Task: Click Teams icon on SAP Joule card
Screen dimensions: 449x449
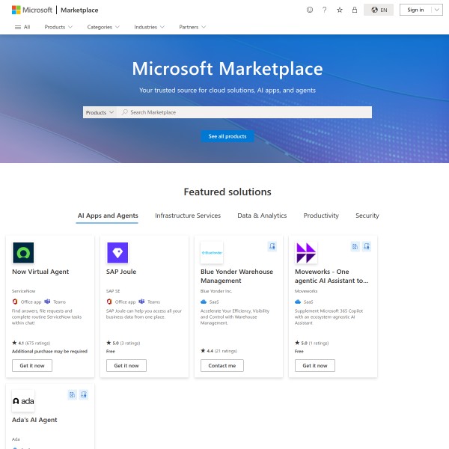Action: click(141, 302)
